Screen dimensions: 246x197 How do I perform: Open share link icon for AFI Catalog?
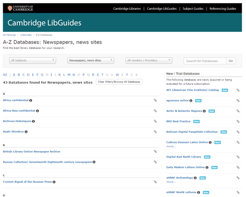click(238, 90)
